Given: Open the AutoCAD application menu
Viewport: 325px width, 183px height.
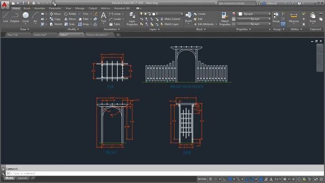Looking at the screenshot, I should tap(5, 5).
